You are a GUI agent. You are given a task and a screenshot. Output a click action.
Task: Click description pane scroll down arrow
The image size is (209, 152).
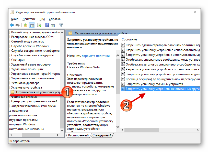[118, 127]
